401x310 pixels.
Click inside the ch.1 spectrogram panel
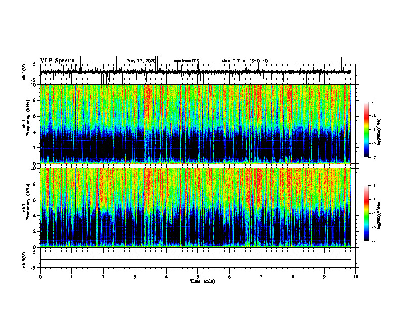coord(195,124)
